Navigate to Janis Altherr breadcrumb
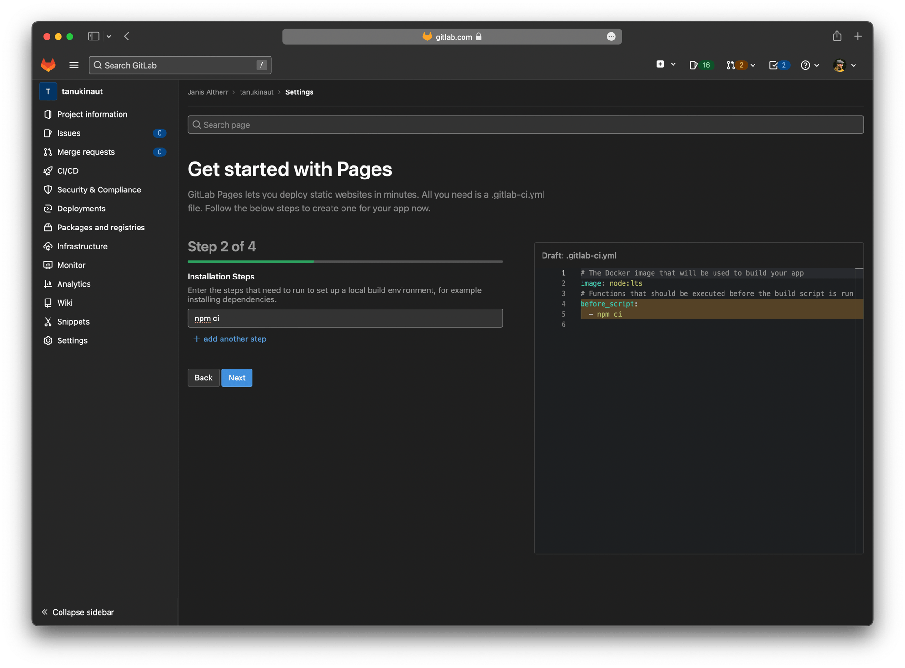This screenshot has width=905, height=668. pos(208,92)
